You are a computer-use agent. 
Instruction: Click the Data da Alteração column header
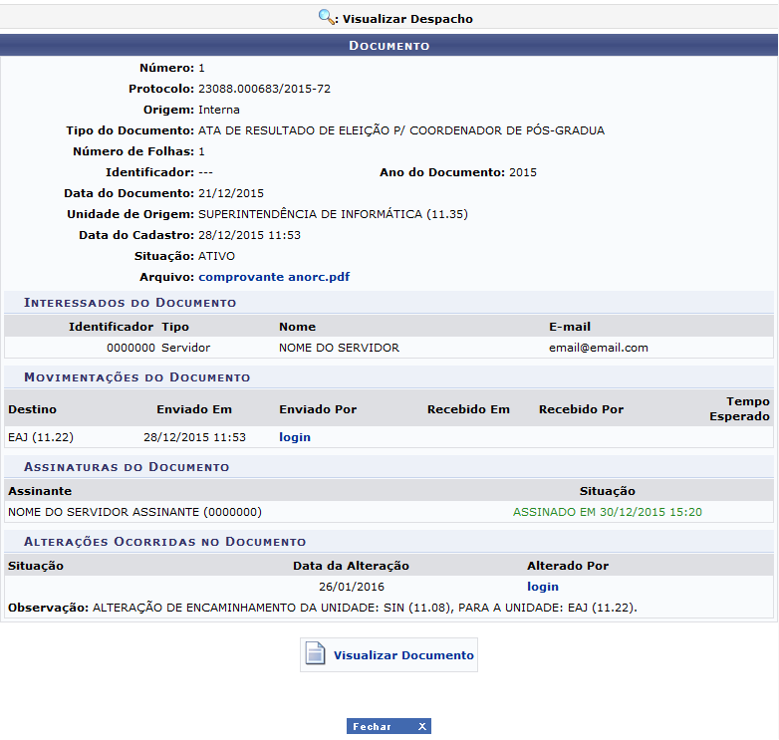click(351, 566)
